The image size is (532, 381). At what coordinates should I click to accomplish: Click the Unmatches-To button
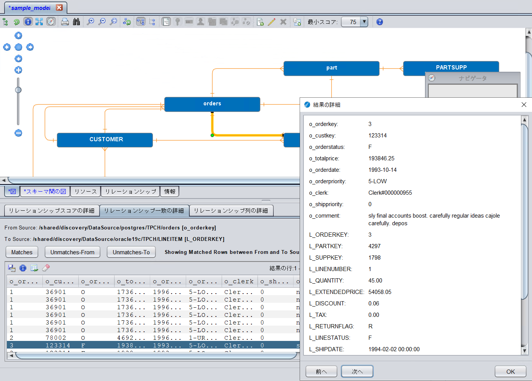coord(131,252)
